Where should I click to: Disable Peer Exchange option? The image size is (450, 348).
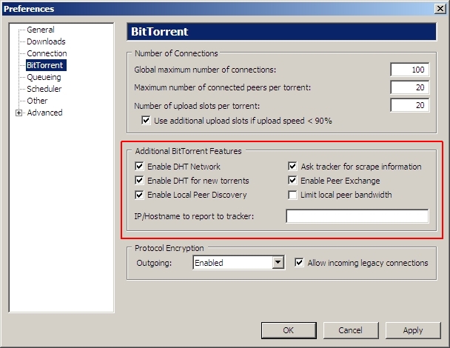coord(293,181)
